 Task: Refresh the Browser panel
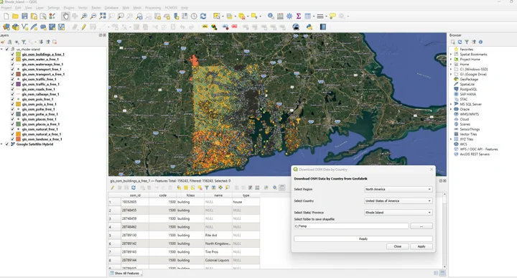(x=460, y=42)
